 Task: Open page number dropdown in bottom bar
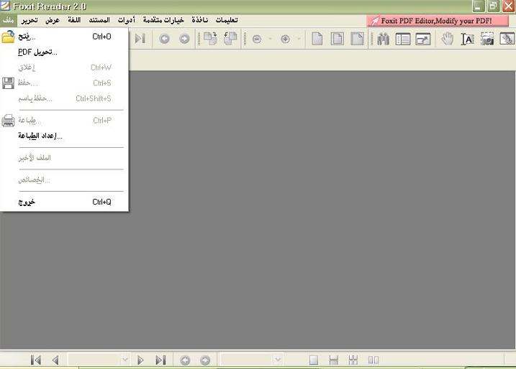[124, 360]
